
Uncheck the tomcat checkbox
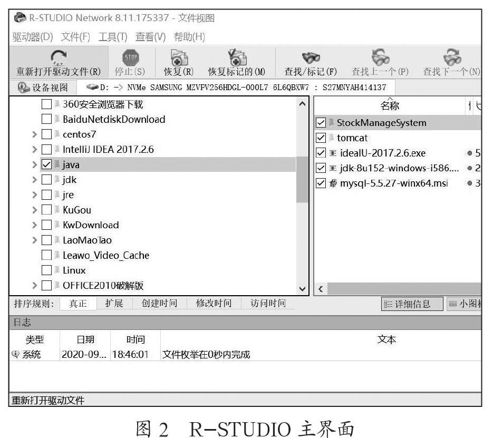[x=321, y=138]
